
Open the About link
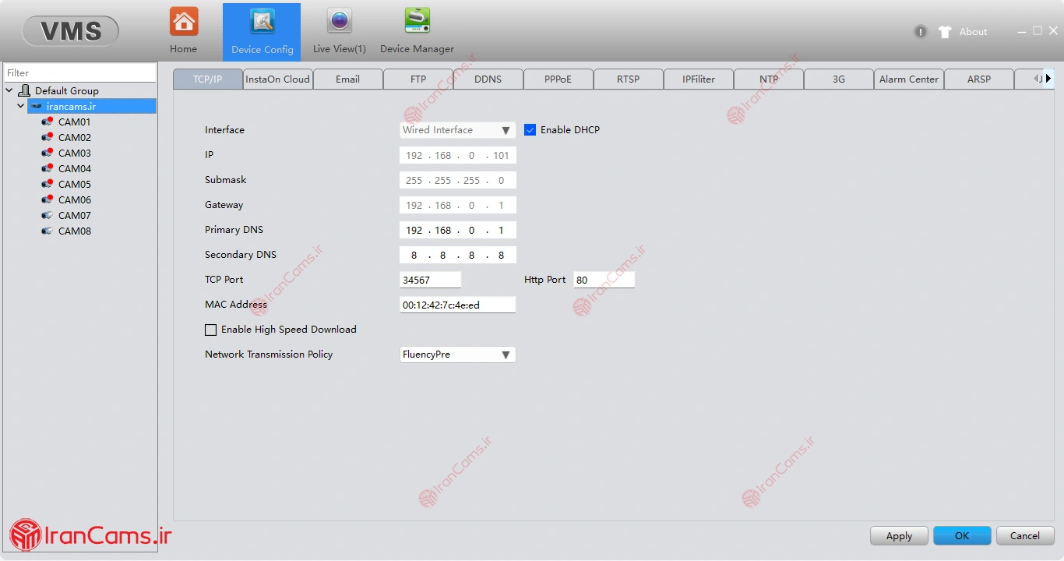[973, 32]
